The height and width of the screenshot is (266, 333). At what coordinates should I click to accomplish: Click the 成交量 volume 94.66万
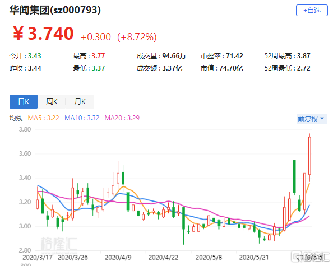tap(174, 56)
